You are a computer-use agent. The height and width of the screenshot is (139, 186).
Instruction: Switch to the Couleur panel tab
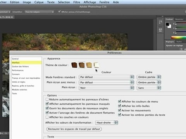(x=169, y=19)
